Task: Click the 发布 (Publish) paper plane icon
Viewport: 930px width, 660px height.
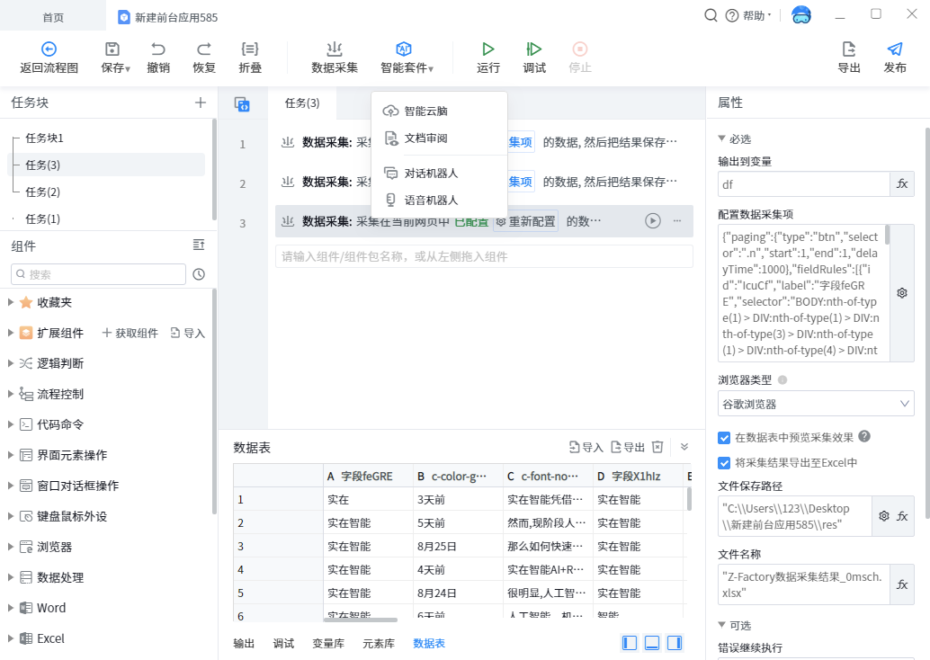Action: tap(894, 49)
